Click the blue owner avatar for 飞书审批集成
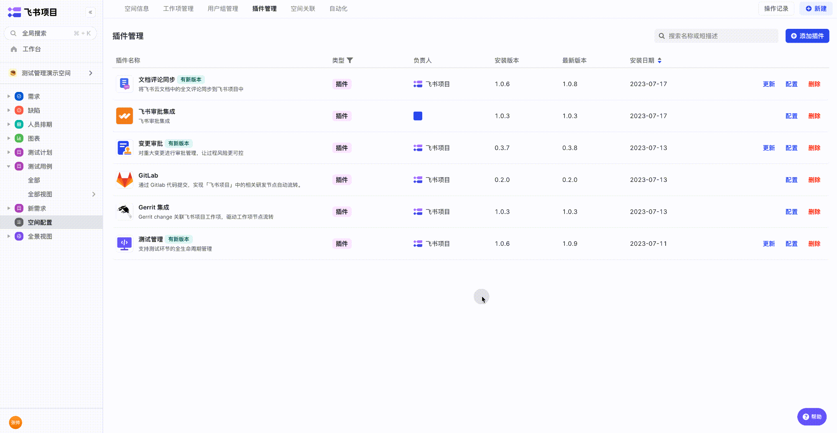This screenshot has width=837, height=433. [x=418, y=116]
